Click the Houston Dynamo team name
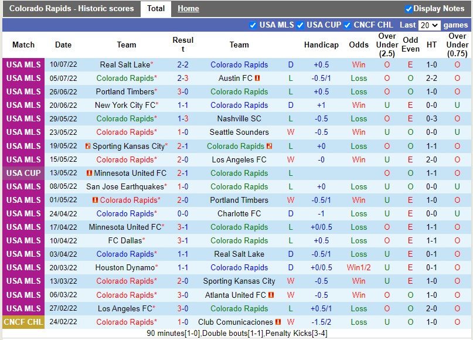 pyautogui.click(x=125, y=267)
